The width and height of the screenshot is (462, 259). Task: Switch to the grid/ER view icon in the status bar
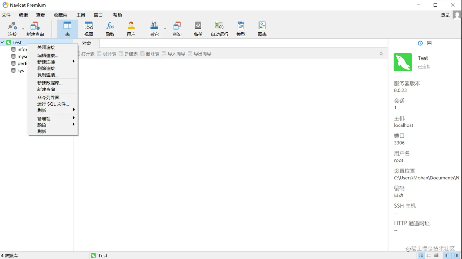[x=436, y=255]
